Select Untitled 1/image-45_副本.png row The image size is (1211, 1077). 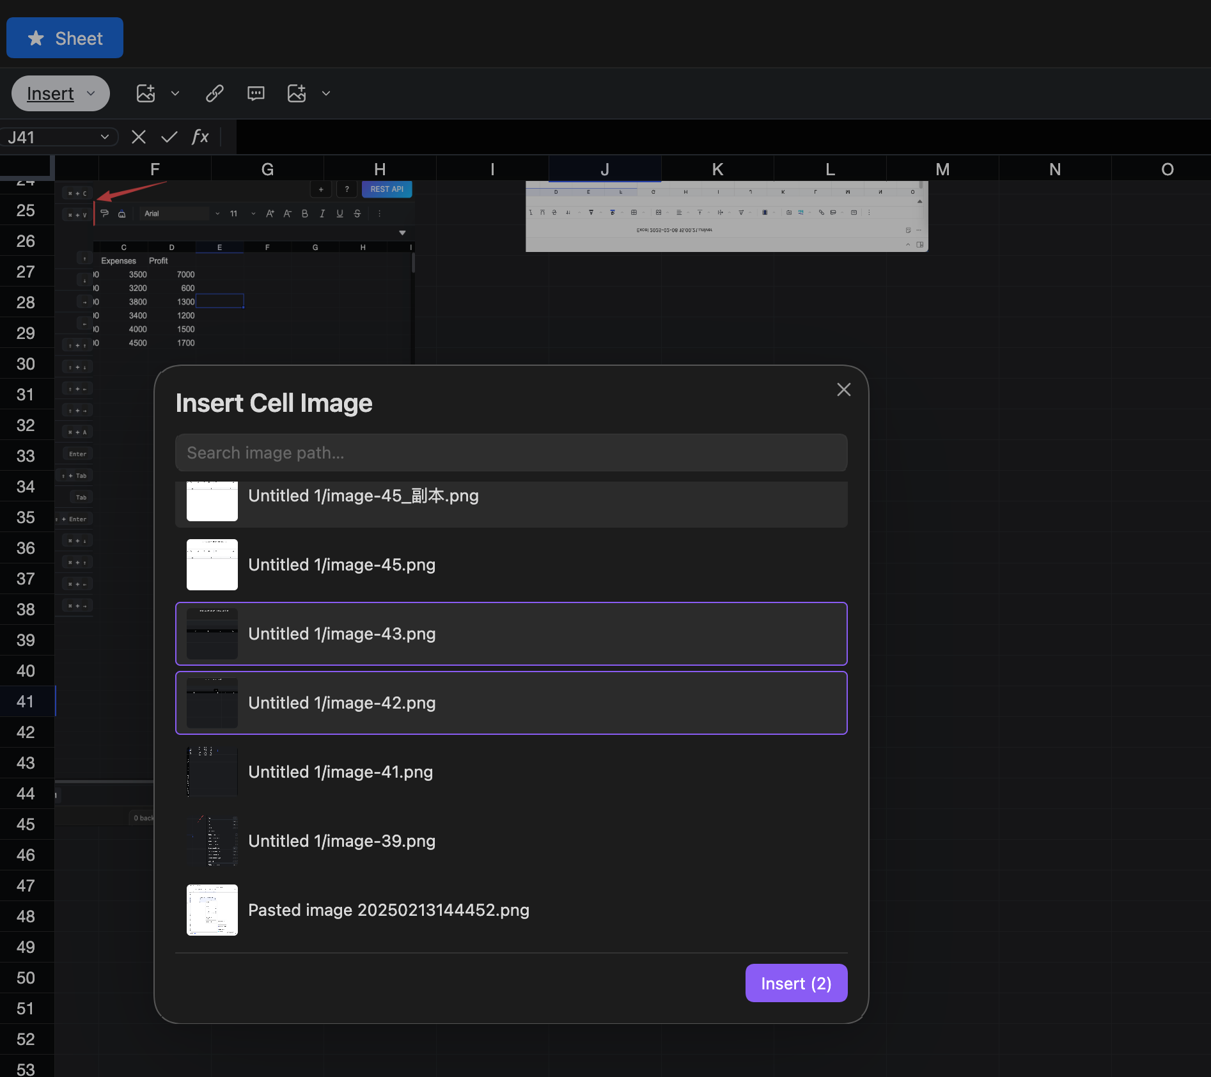[x=512, y=504]
